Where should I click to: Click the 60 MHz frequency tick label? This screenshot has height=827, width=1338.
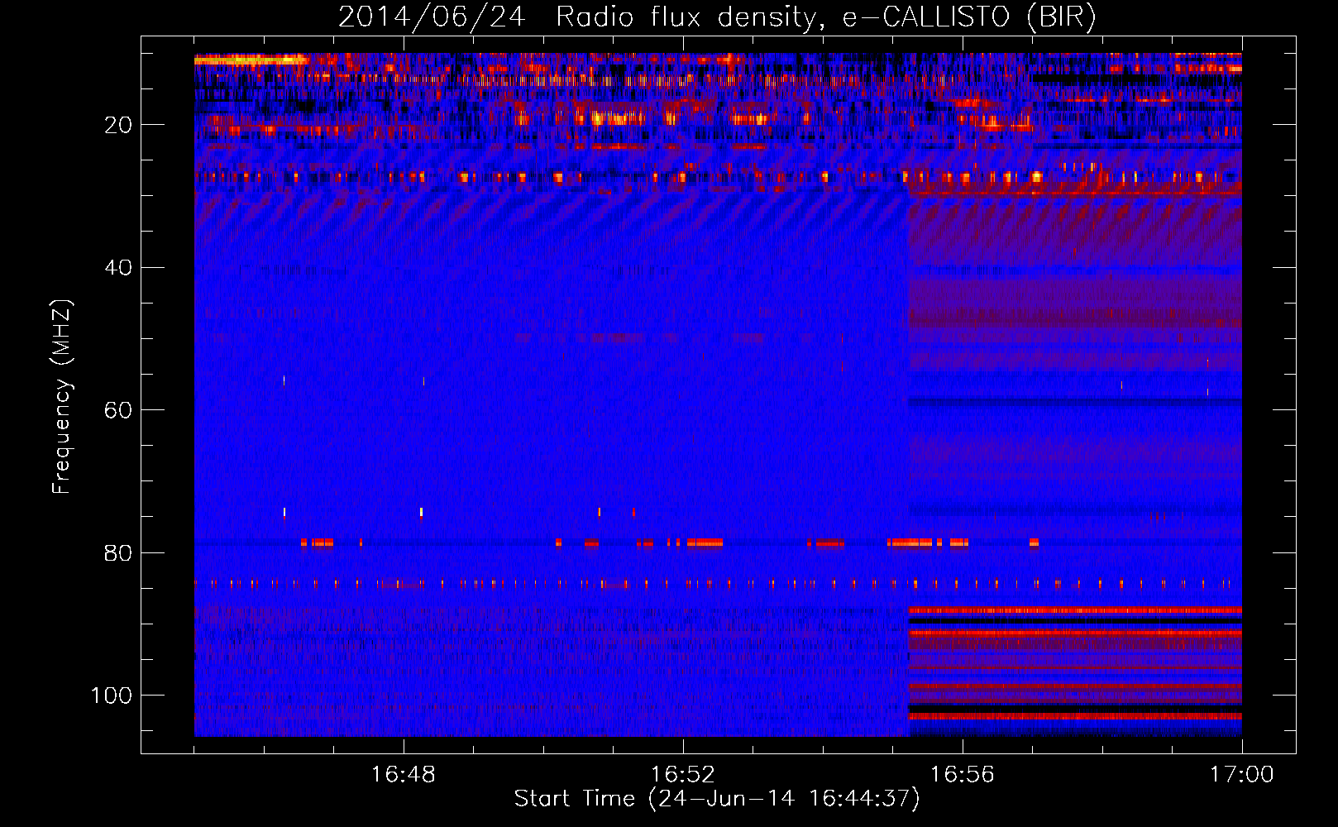point(119,410)
